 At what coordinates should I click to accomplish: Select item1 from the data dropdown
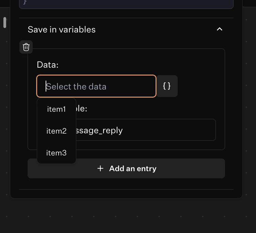pyautogui.click(x=57, y=109)
